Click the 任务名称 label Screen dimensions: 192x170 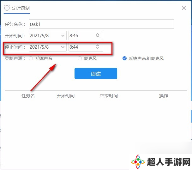tap(15, 24)
